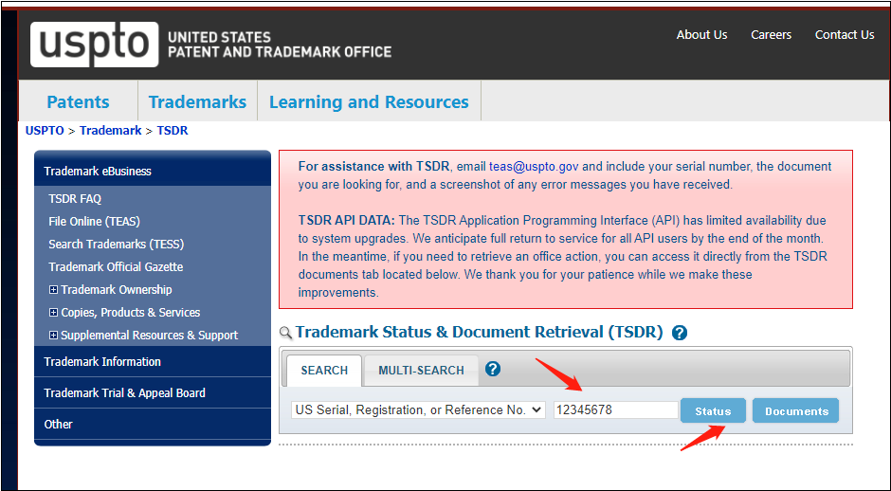This screenshot has height=491, width=891.
Task: Open the search type dropdown
Action: click(x=418, y=409)
